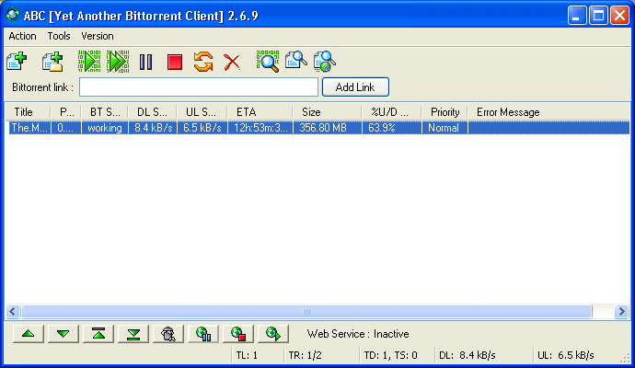Click the globe start web service icon

click(273, 334)
